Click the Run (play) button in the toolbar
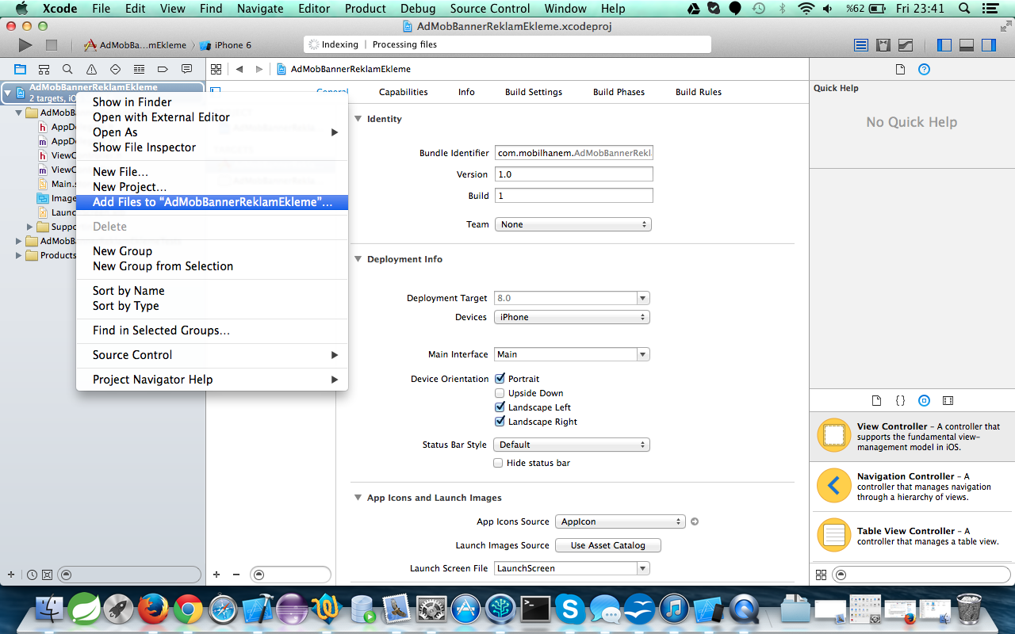Viewport: 1015px width, 634px height. [25, 45]
